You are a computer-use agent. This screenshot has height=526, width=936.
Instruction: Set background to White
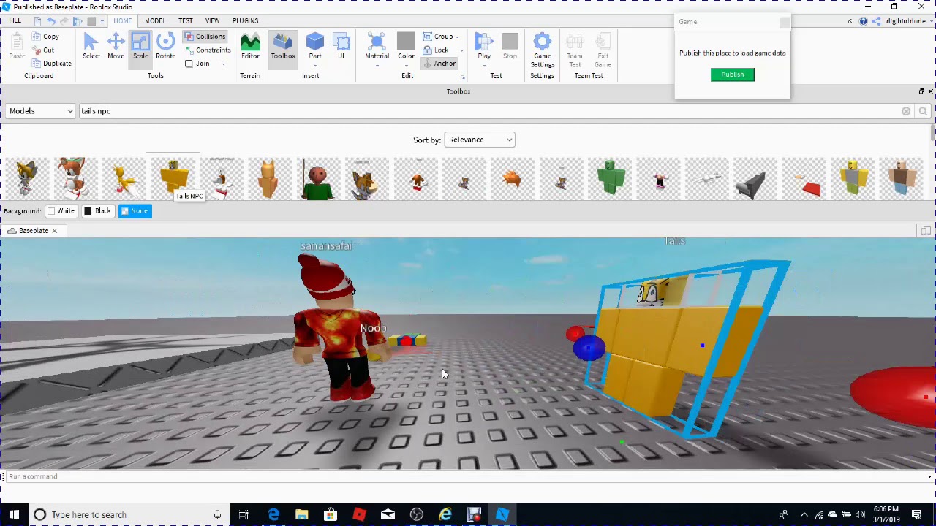coord(61,211)
